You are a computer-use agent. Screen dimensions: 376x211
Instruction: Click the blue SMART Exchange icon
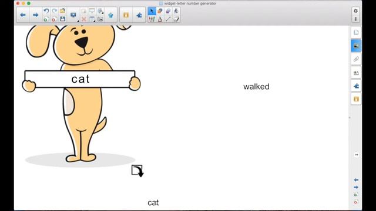110,15
